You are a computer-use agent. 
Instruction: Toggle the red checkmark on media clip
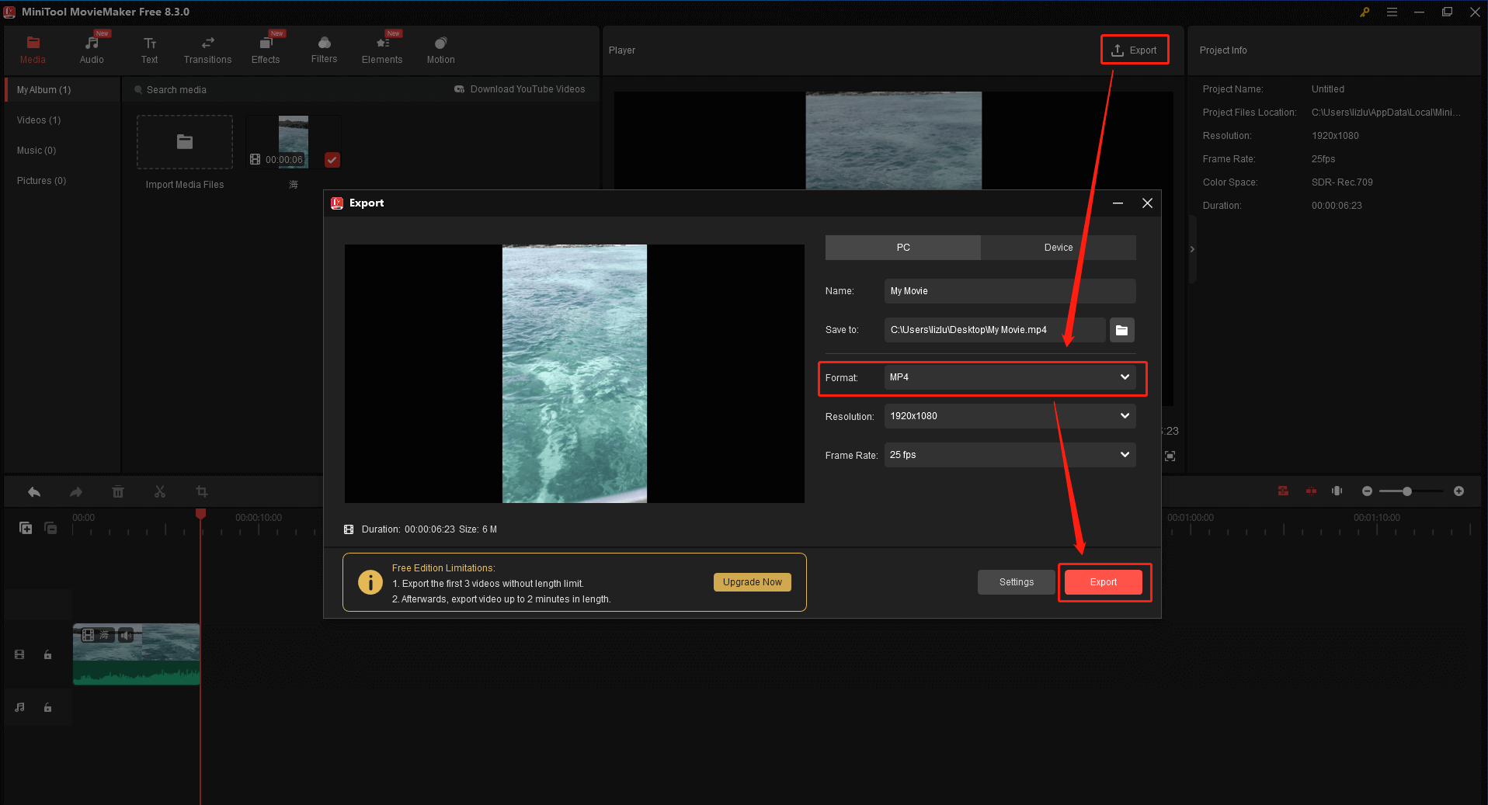[332, 160]
